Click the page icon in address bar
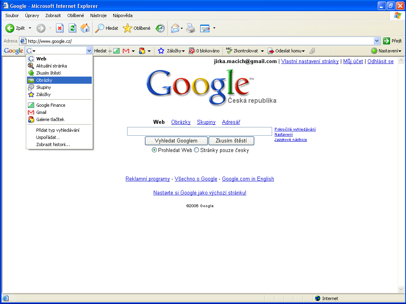Viewport: 406px width, 304px height. (23, 41)
